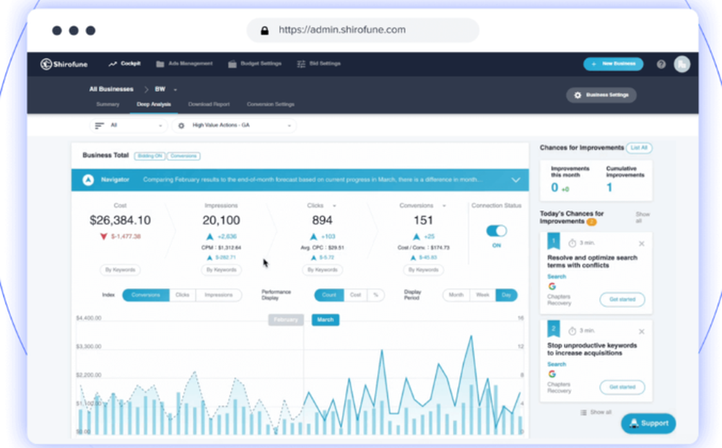Set display period to Month
The image size is (722, 448).
(x=456, y=295)
